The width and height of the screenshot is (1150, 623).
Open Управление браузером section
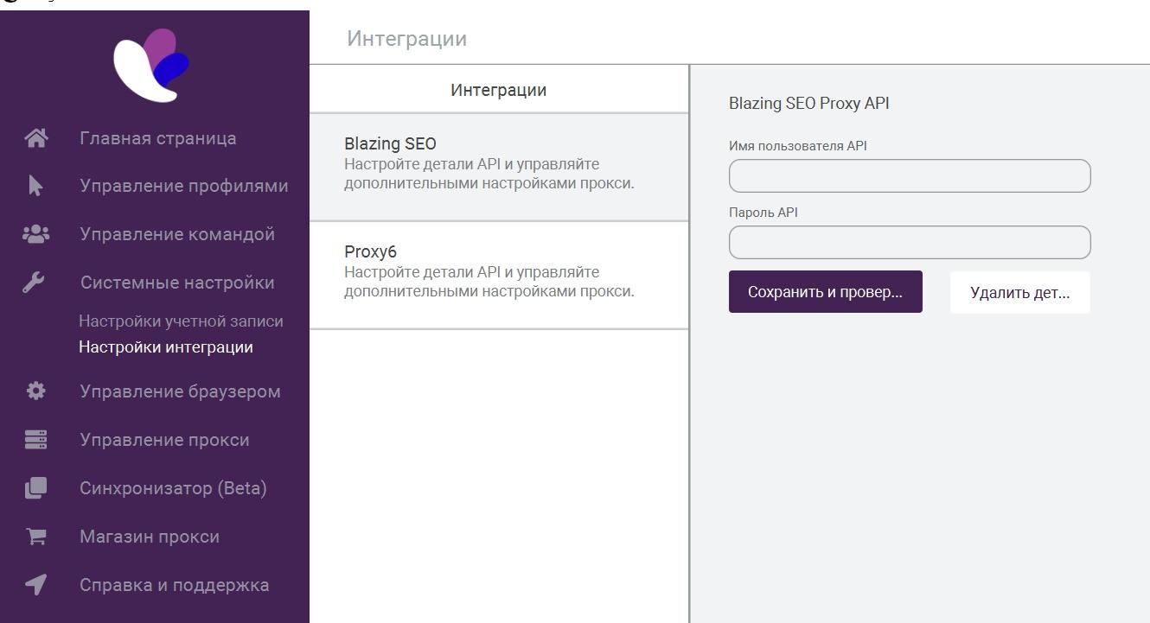(x=180, y=391)
